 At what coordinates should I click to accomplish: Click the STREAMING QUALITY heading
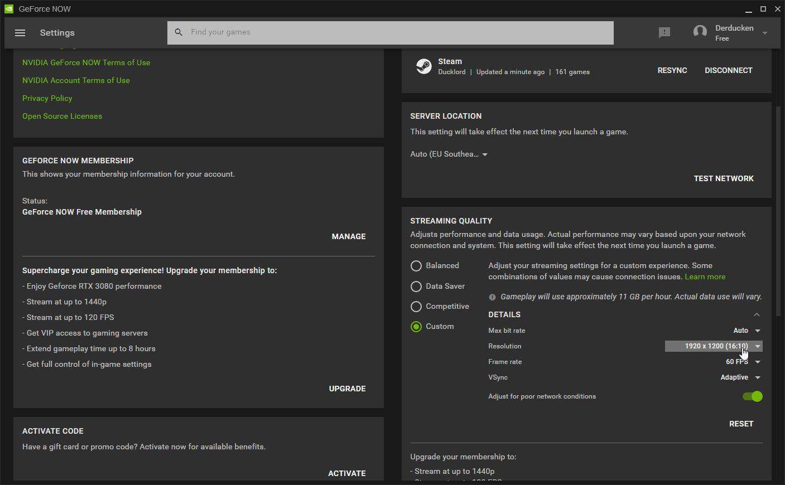[451, 221]
